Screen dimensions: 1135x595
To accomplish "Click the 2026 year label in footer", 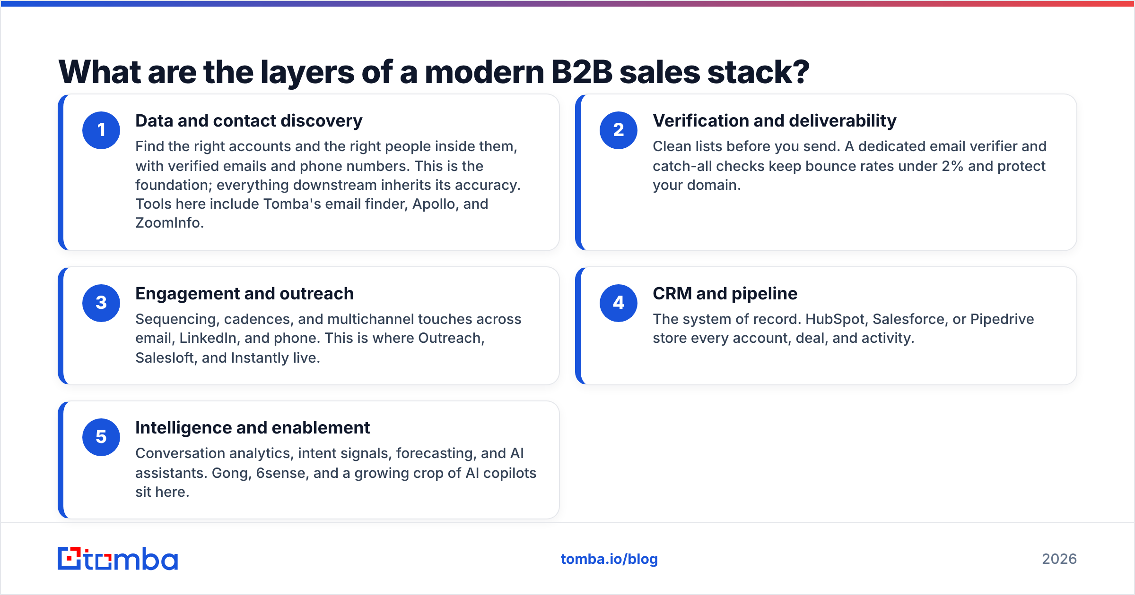I will tap(1059, 559).
